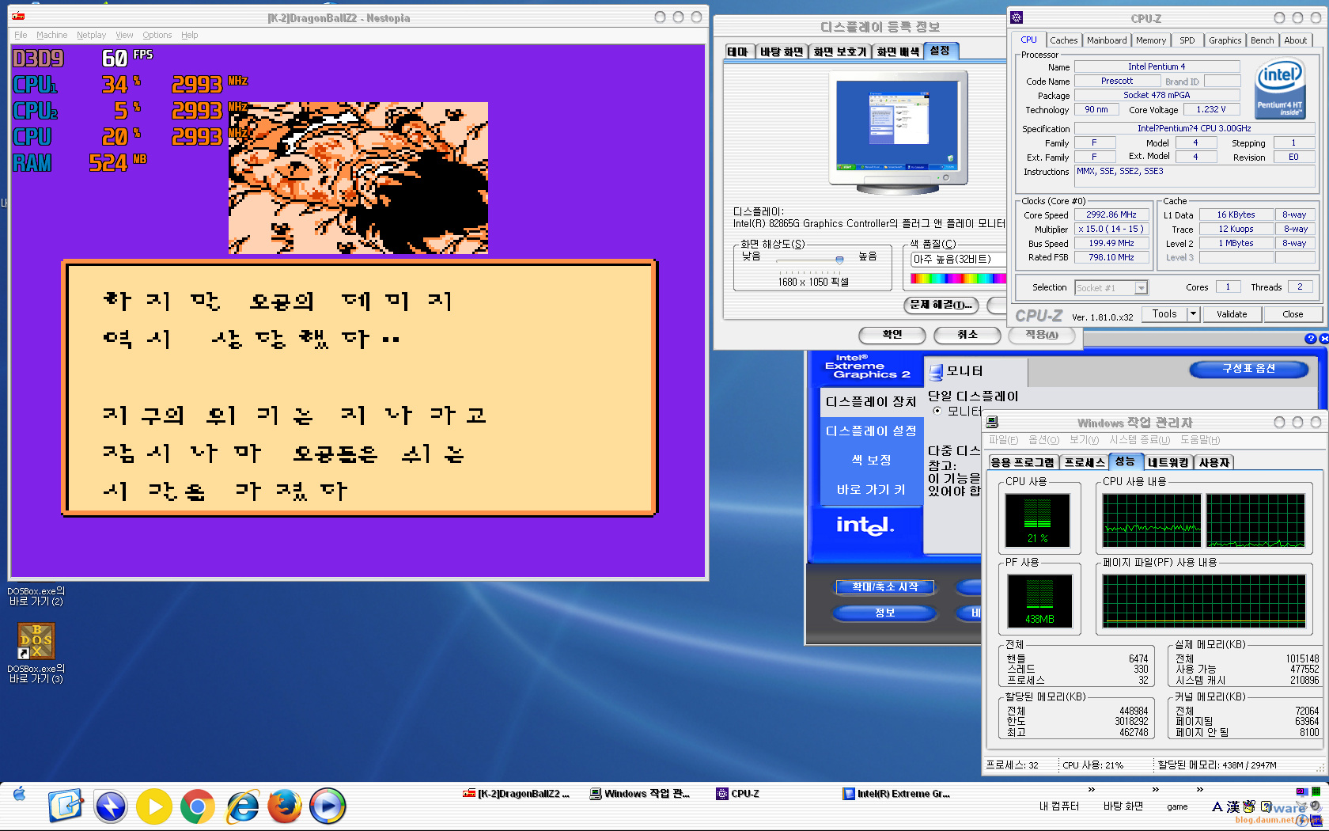Select 디스플레이 설정 in Intel sidebar
1329x831 pixels.
[871, 431]
